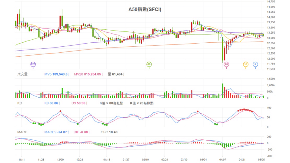The image size is (290, 163).
Task: Click the 02/10 date axis label
Action: (145, 160)
